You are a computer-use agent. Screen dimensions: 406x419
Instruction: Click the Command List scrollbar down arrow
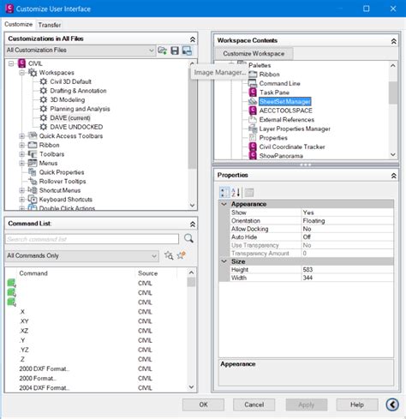click(192, 387)
